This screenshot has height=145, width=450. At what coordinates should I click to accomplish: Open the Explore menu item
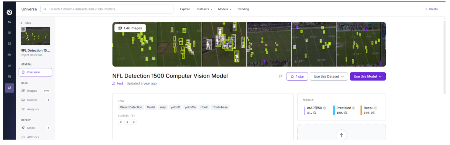pyautogui.click(x=185, y=9)
